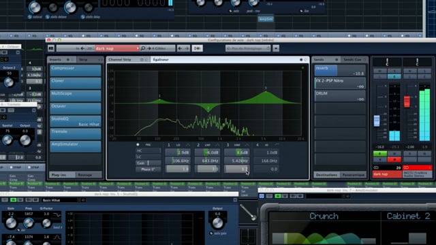This screenshot has height=245, width=436.
Task: Change band 4 filter type icon
Action: pos(277,145)
